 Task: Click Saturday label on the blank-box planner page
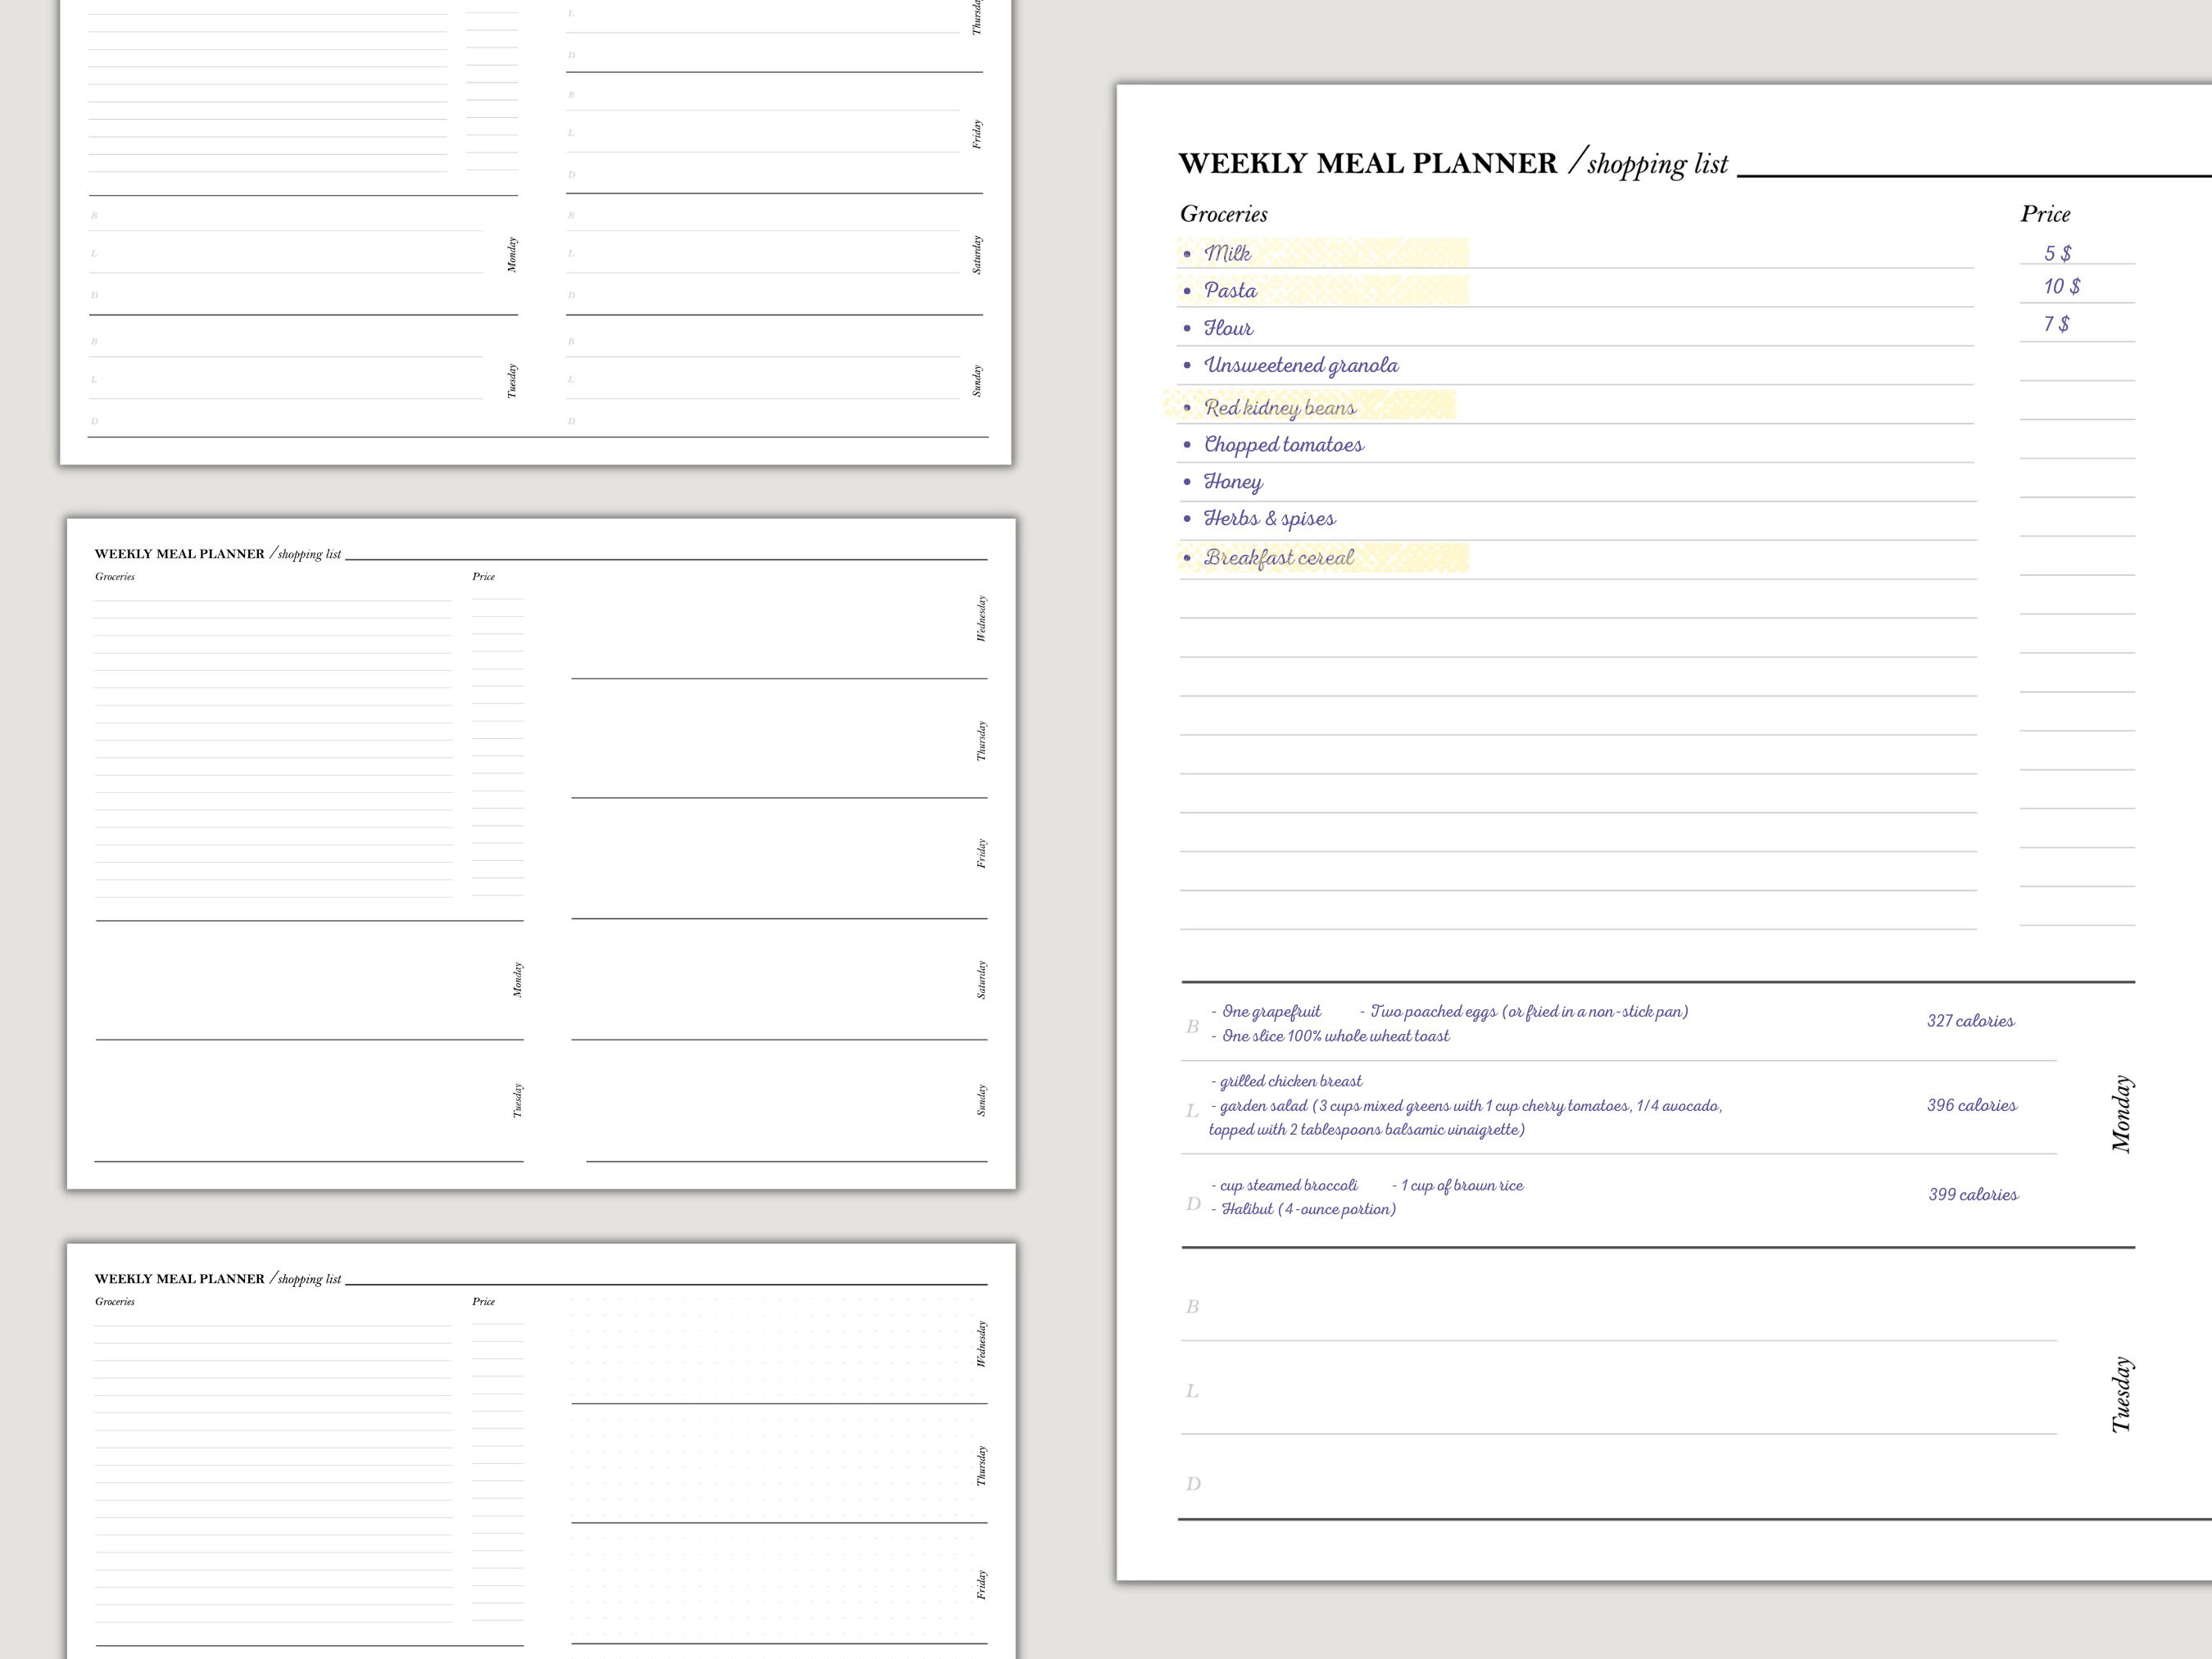981,980
